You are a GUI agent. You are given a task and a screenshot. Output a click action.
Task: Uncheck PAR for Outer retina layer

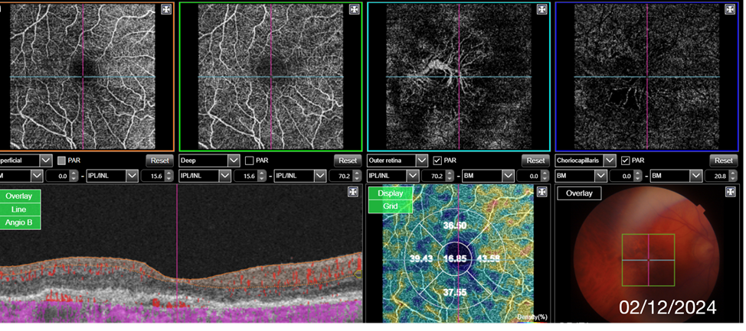click(437, 161)
